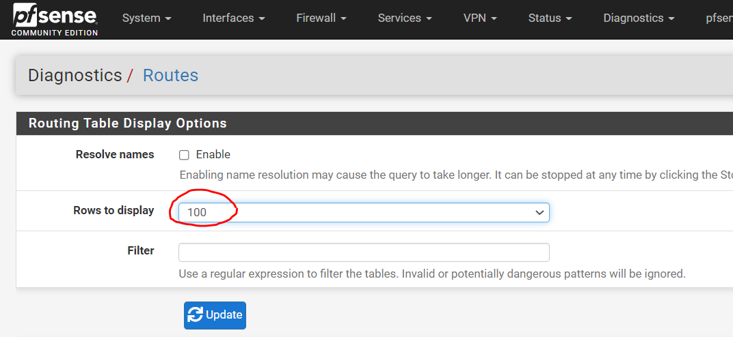Focus the Filter text field

tap(364, 252)
